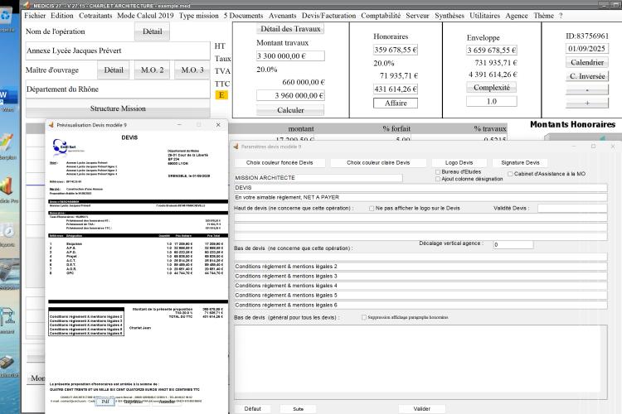
Task: Open the clock Rapports desktop icon
Action: [7, 230]
